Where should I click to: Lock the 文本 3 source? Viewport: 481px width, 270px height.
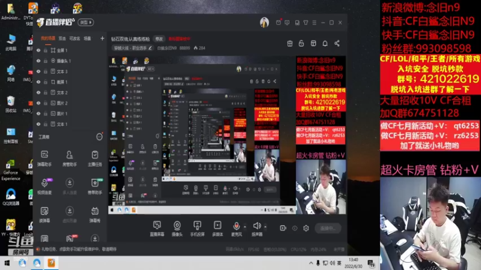click(x=46, y=71)
